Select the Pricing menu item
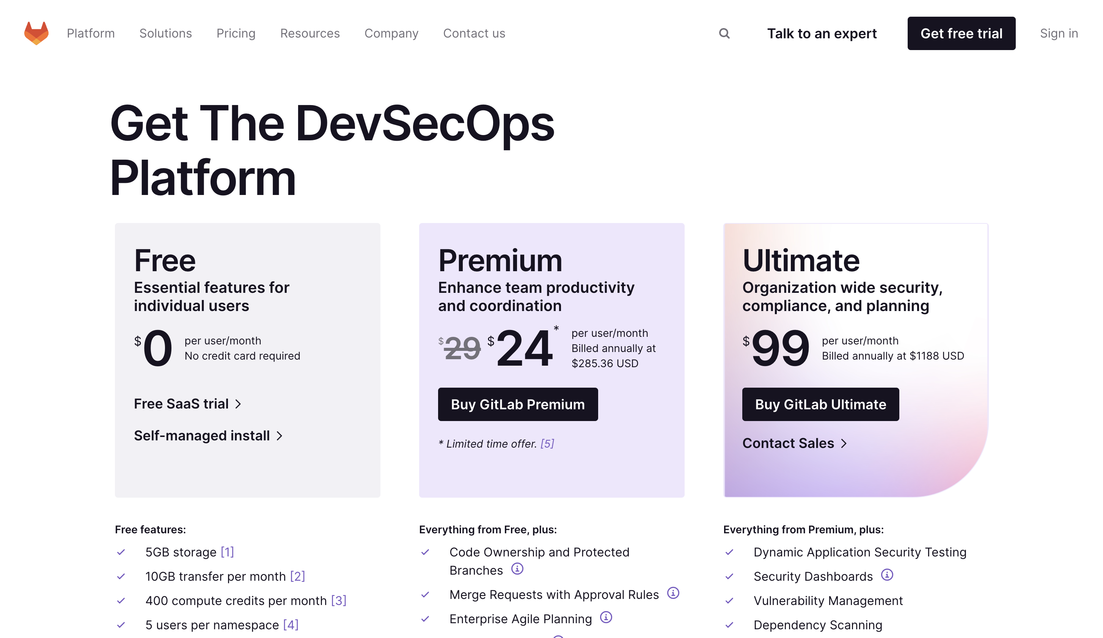 point(236,33)
